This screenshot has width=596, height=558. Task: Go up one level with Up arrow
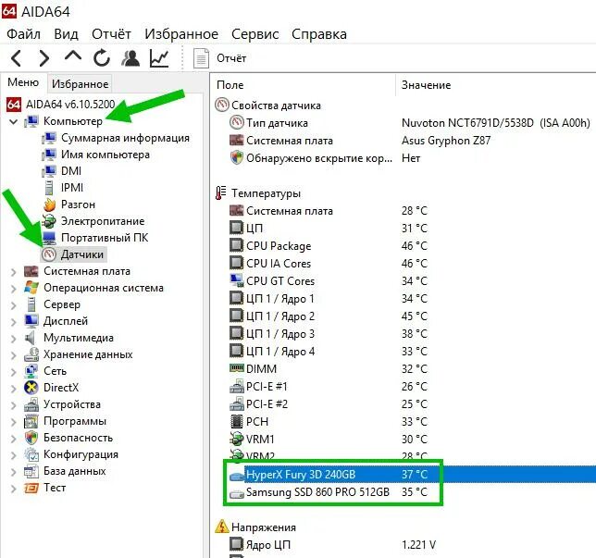73,56
